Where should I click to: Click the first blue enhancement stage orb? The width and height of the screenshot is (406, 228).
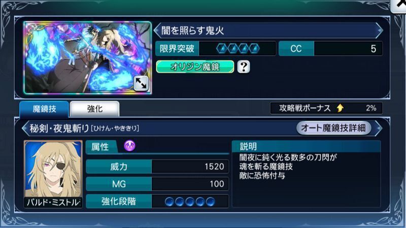[x=170, y=201]
